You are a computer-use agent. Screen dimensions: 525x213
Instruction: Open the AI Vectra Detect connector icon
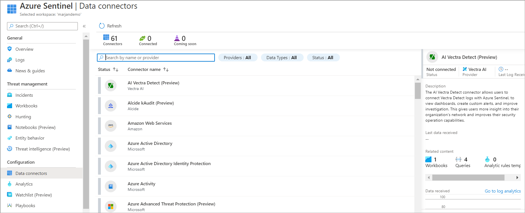pos(111,85)
